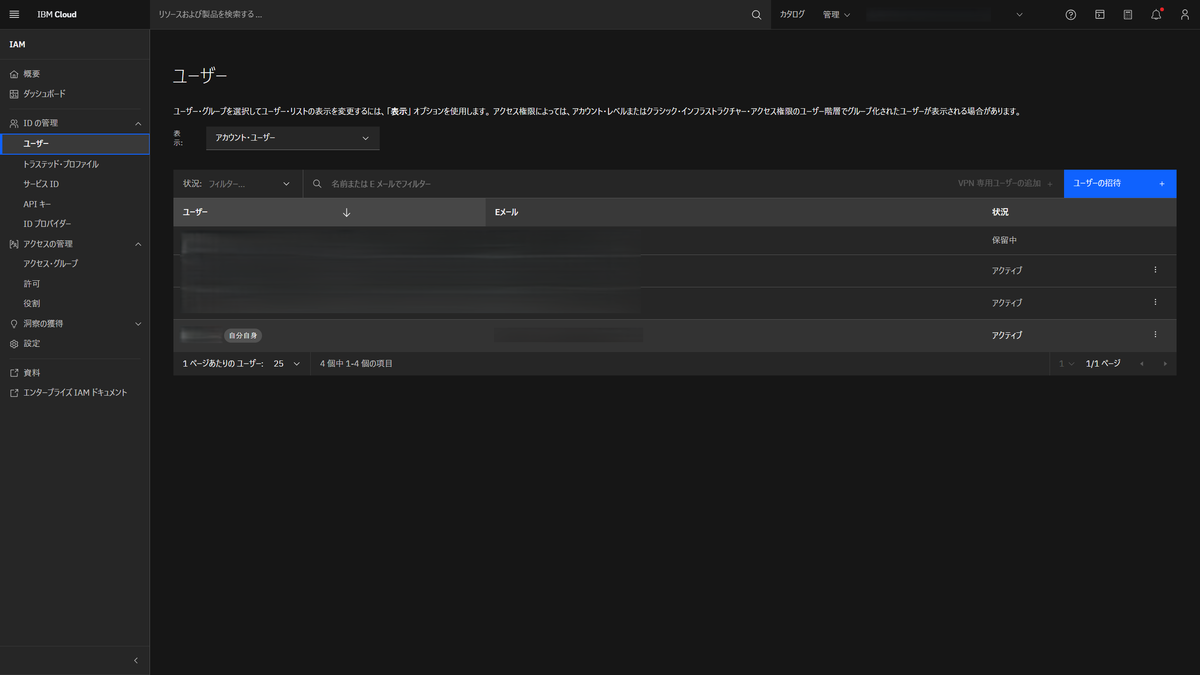Open the 管理 menu in the header
The height and width of the screenshot is (675, 1200).
(836, 15)
